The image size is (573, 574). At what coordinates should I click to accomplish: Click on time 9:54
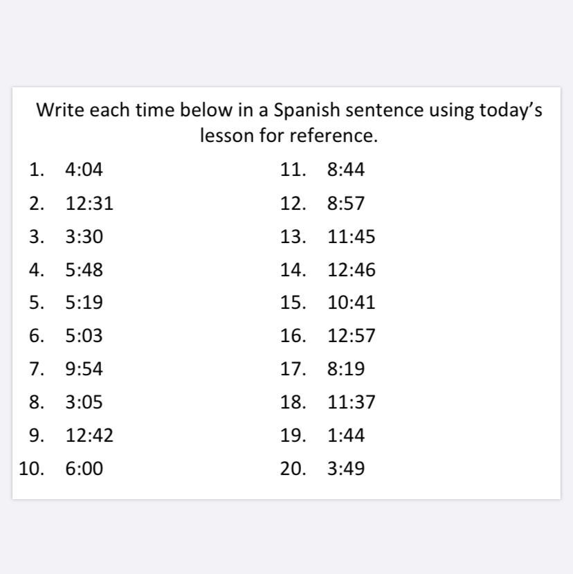(84, 368)
